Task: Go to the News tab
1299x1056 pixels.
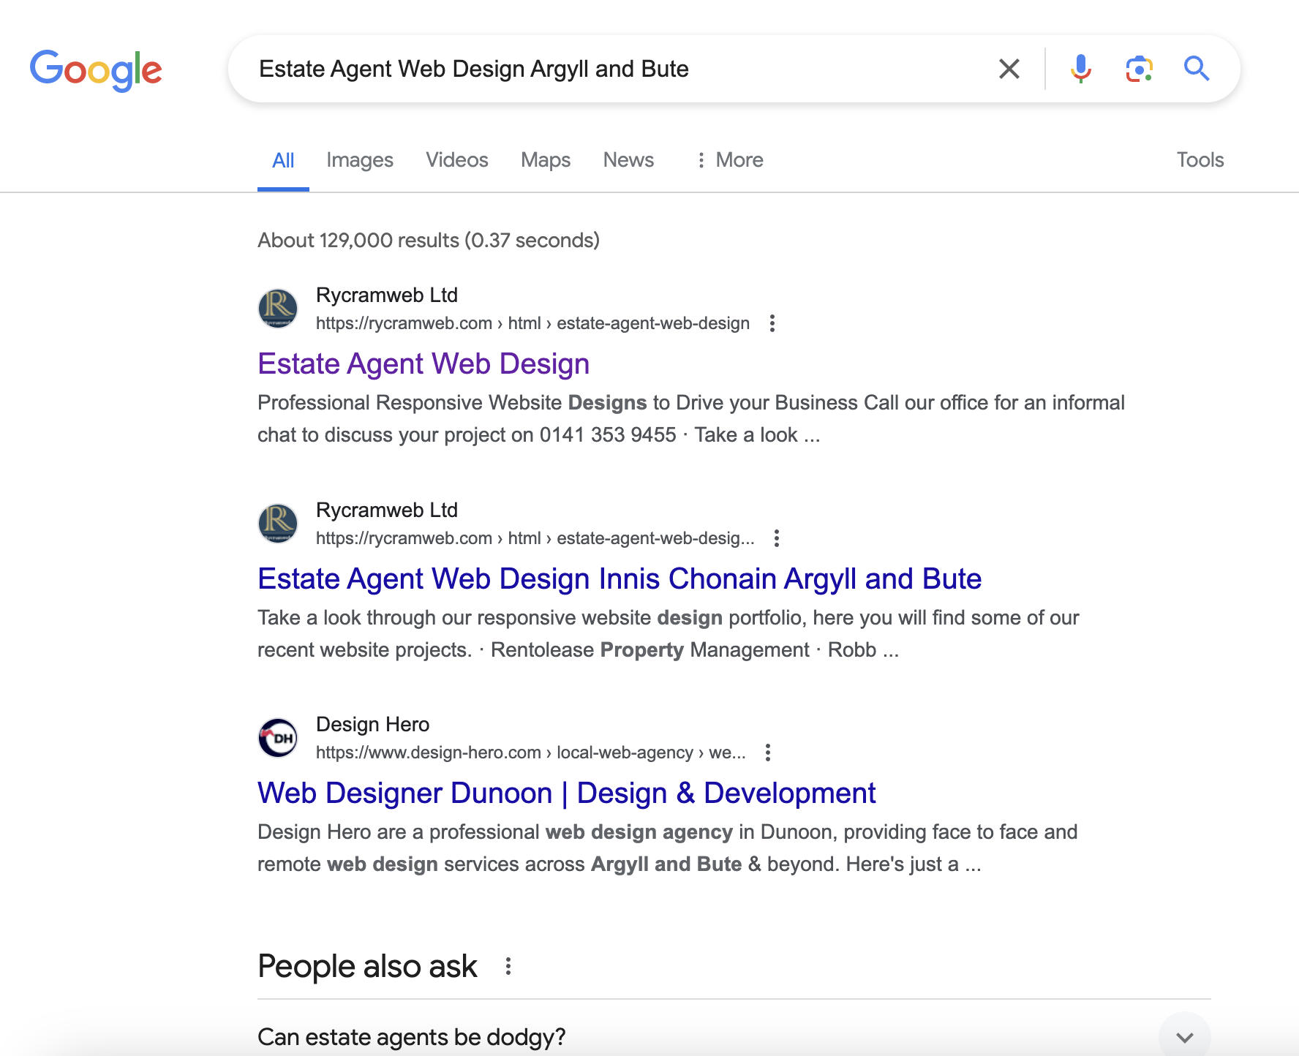Action: [628, 160]
